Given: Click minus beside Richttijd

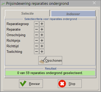Looking at the screenshot, I should pyautogui.click(x=37, y=46).
